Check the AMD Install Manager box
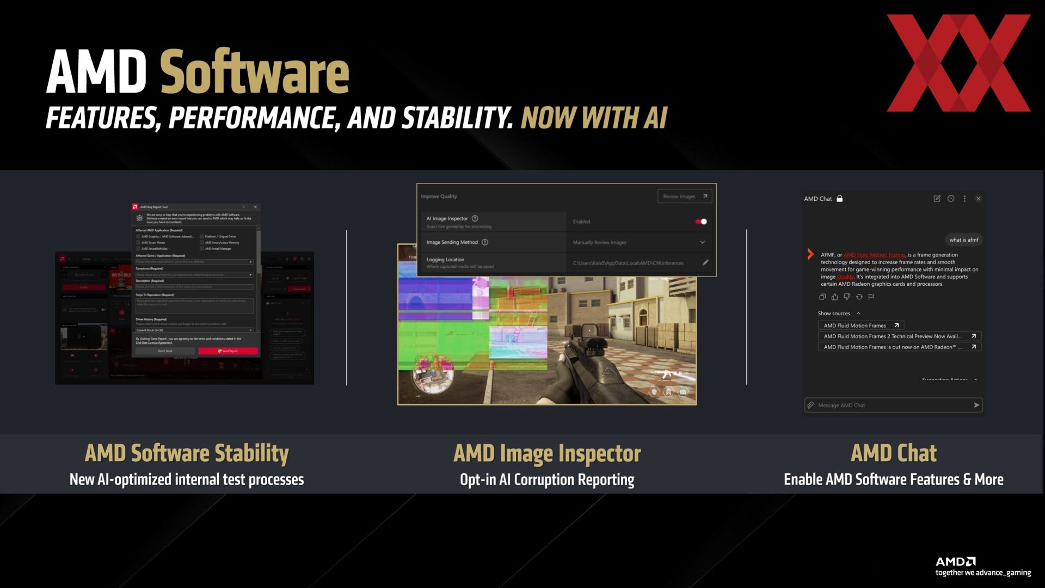This screenshot has width=1045, height=588. click(202, 249)
